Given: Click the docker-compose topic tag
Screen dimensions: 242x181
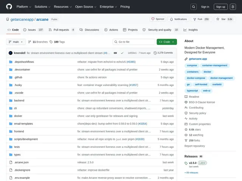Looking at the screenshot, I should pos(196,78).
